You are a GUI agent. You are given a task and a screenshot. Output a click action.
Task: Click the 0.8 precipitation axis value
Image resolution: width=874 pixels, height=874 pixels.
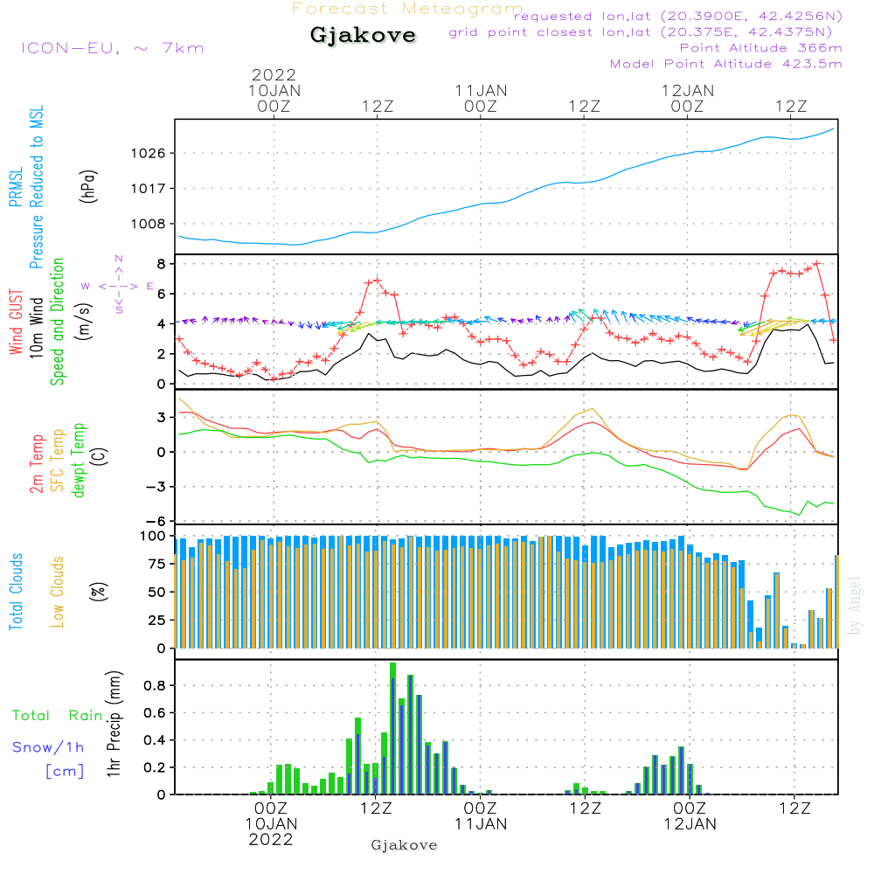pos(155,685)
